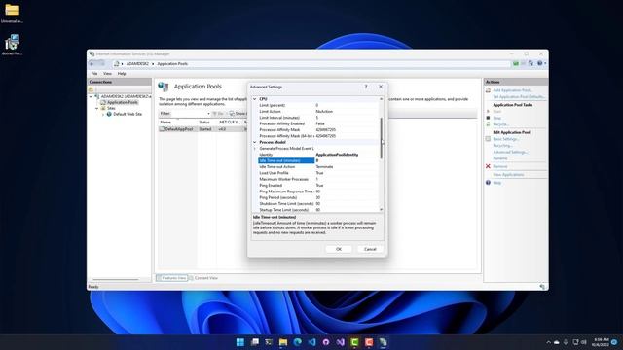Open the Help menu in IIS Manager
The image size is (623, 350).
pos(122,74)
